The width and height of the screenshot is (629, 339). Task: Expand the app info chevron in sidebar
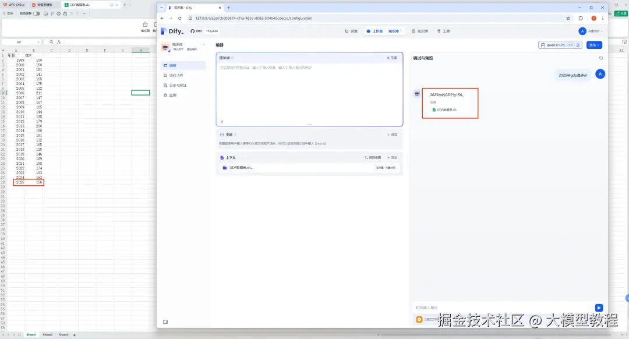(x=204, y=44)
